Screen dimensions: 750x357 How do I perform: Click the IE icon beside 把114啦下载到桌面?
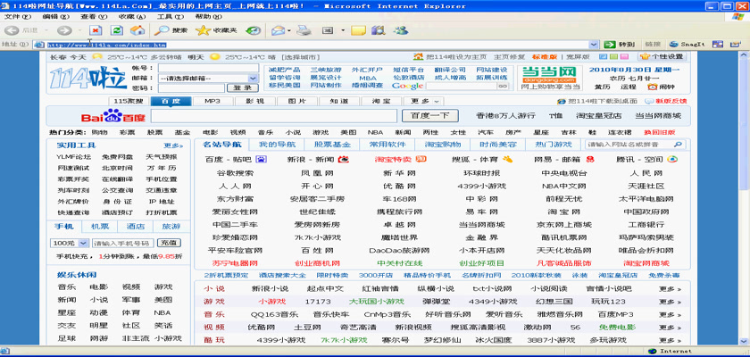(x=562, y=102)
